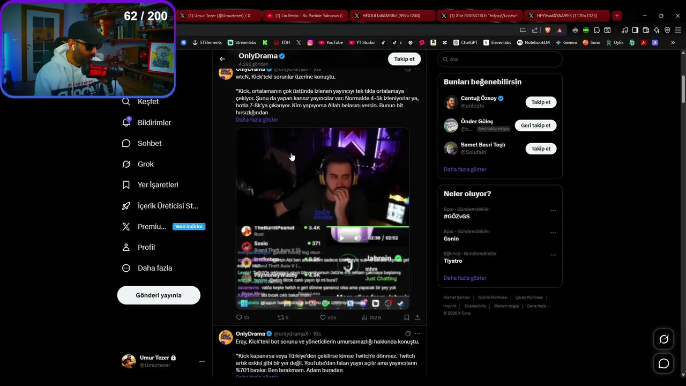686x386 pixels.
Task: Click page vertical scrollbar thumb
Action: (683, 90)
